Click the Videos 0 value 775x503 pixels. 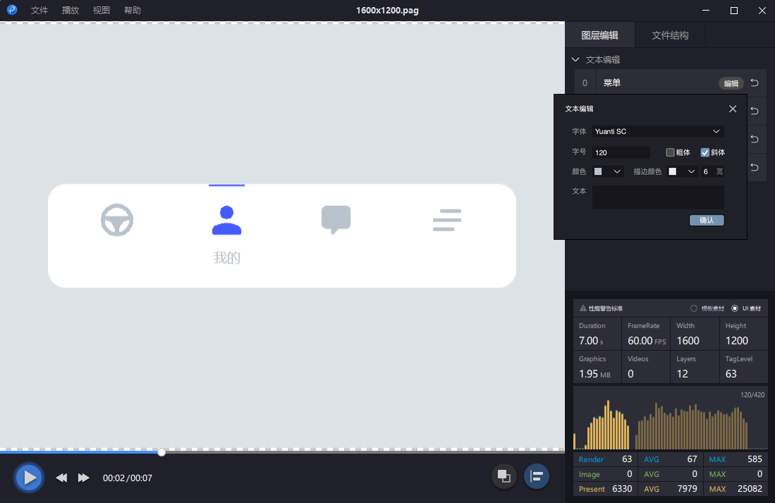click(630, 374)
